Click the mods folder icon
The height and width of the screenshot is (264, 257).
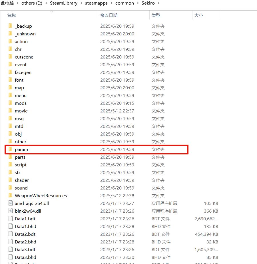click(x=11, y=103)
